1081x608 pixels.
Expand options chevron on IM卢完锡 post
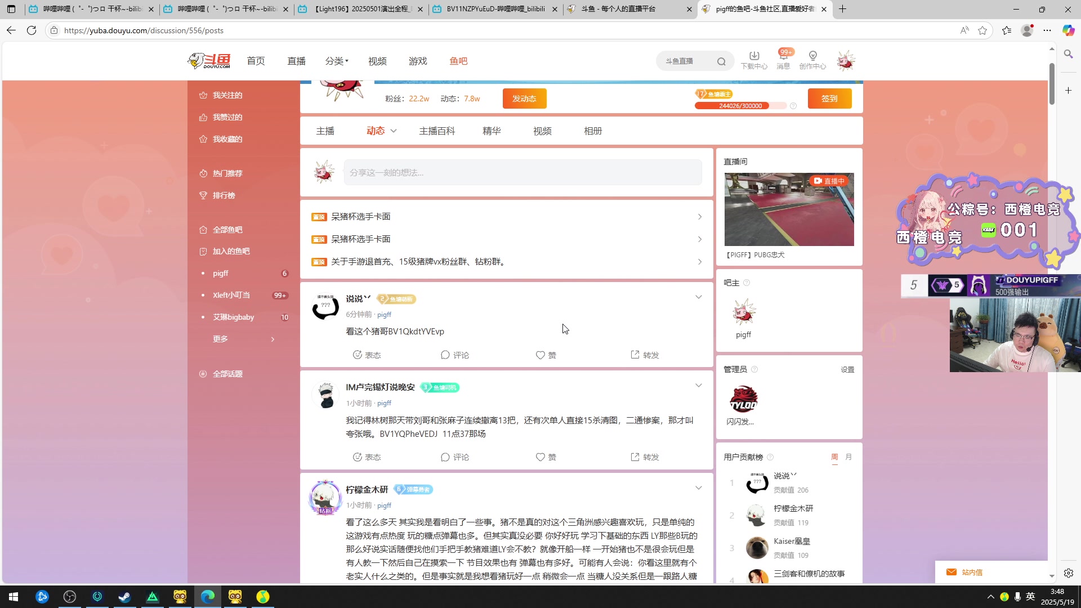tap(699, 385)
